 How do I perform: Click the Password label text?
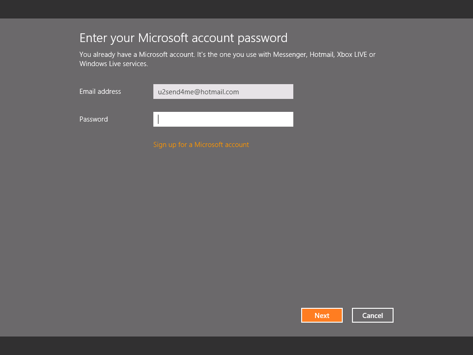click(x=94, y=119)
